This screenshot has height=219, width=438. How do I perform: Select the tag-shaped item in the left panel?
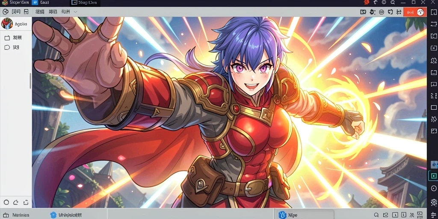click(12, 47)
